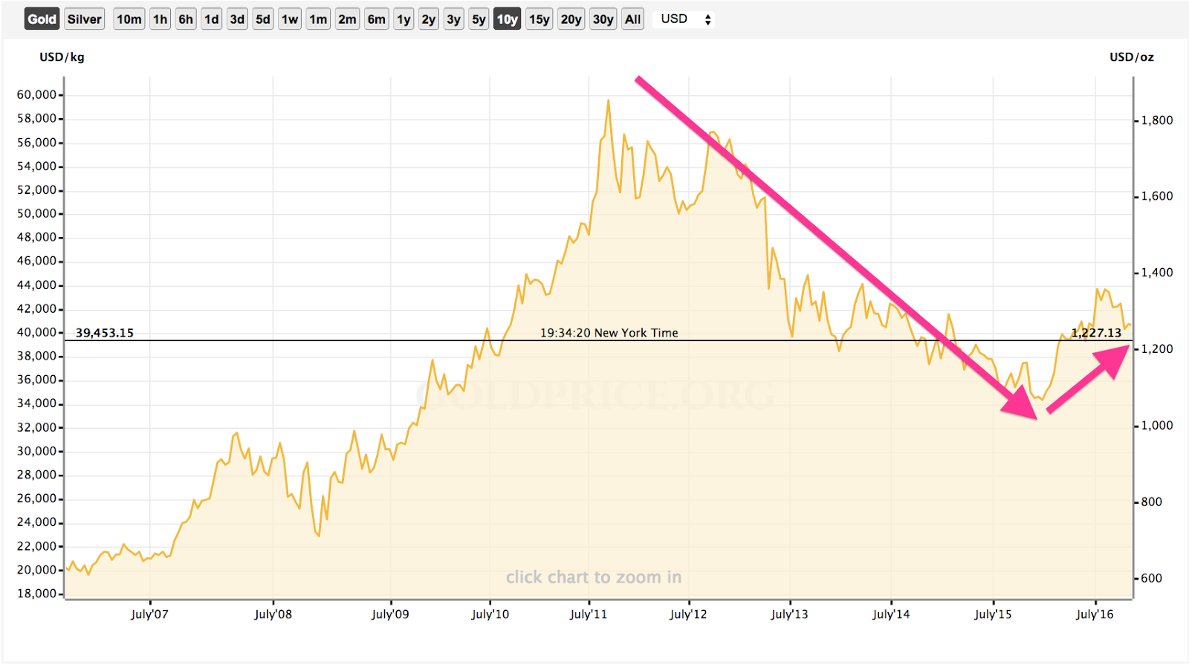Click the 1,800 right-axis value
This screenshot has height=665, width=1189.
pyautogui.click(x=1157, y=120)
